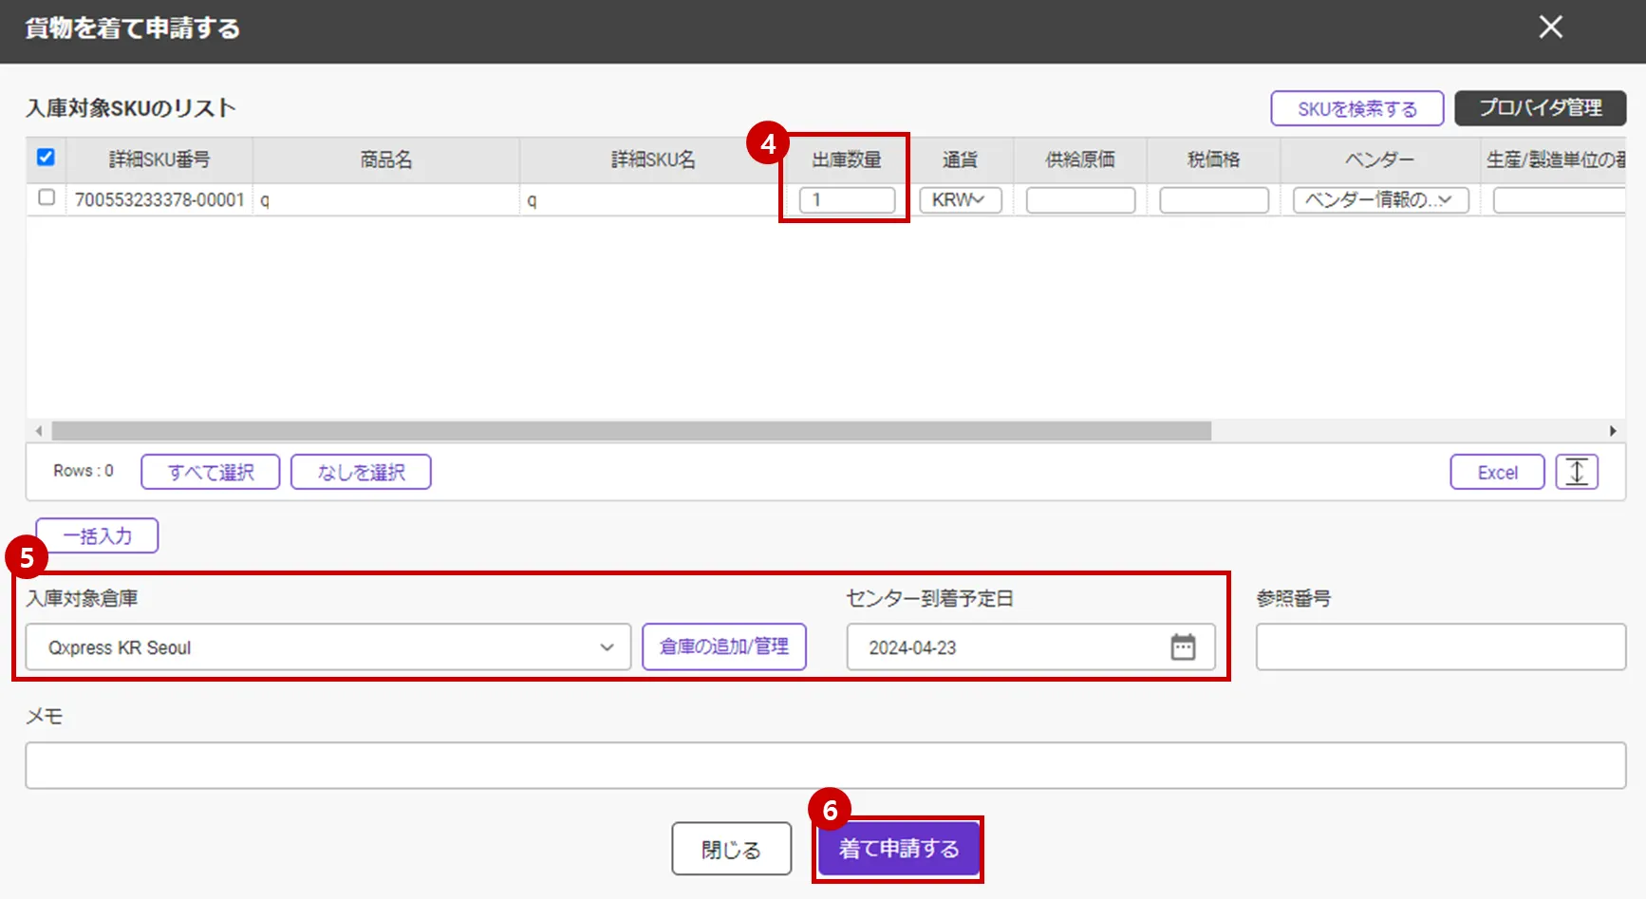Click the メモ input field
Image resolution: width=1646 pixels, height=899 pixels.
tap(826, 765)
